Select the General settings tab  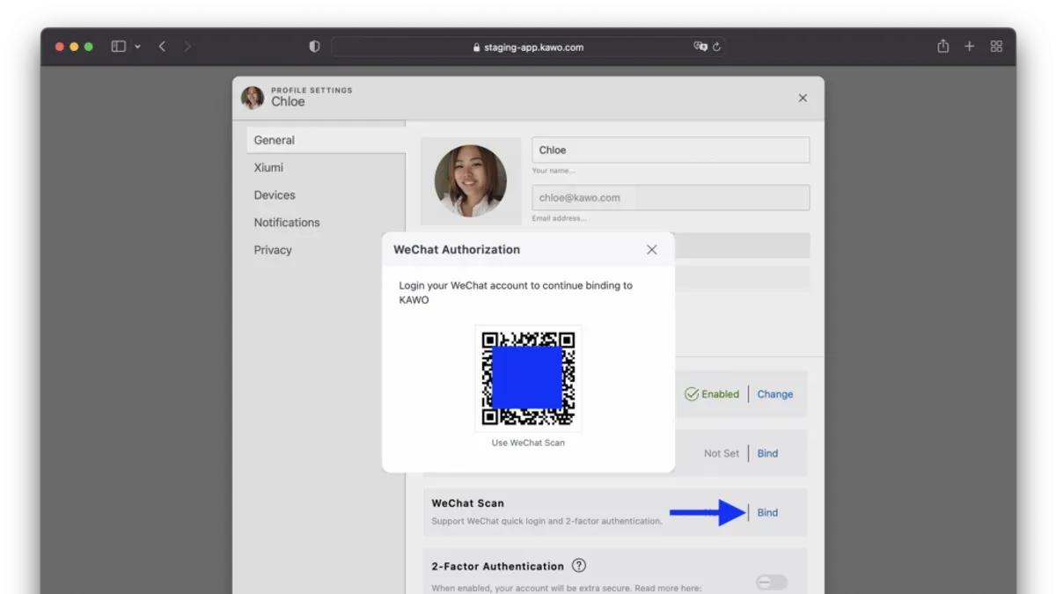click(326, 140)
